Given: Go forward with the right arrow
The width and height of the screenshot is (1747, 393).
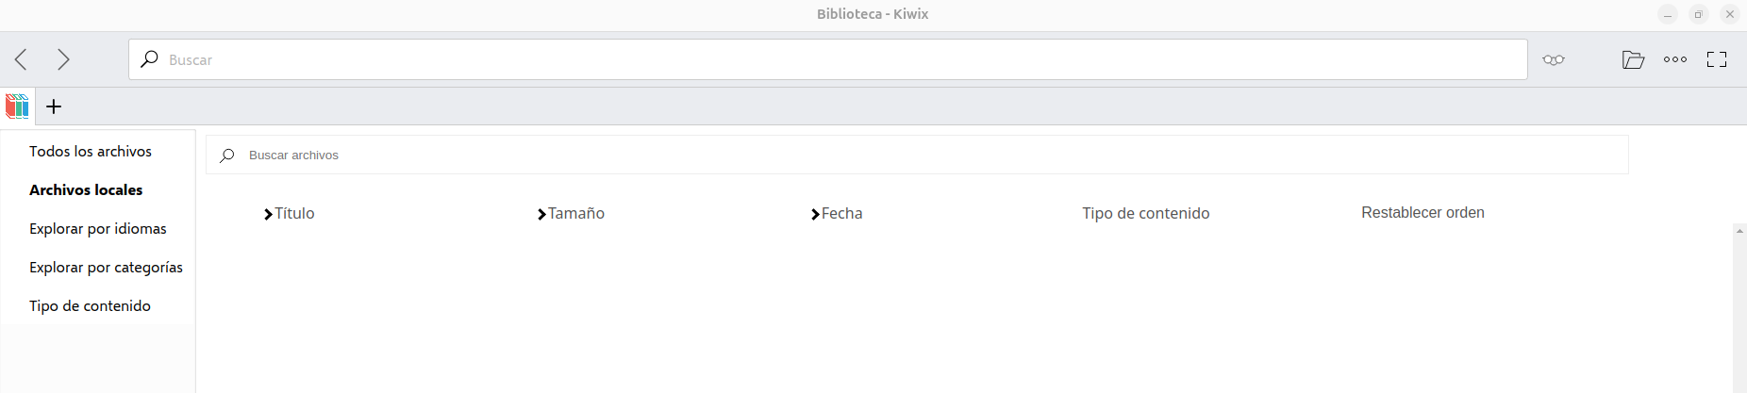Looking at the screenshot, I should pos(63,60).
